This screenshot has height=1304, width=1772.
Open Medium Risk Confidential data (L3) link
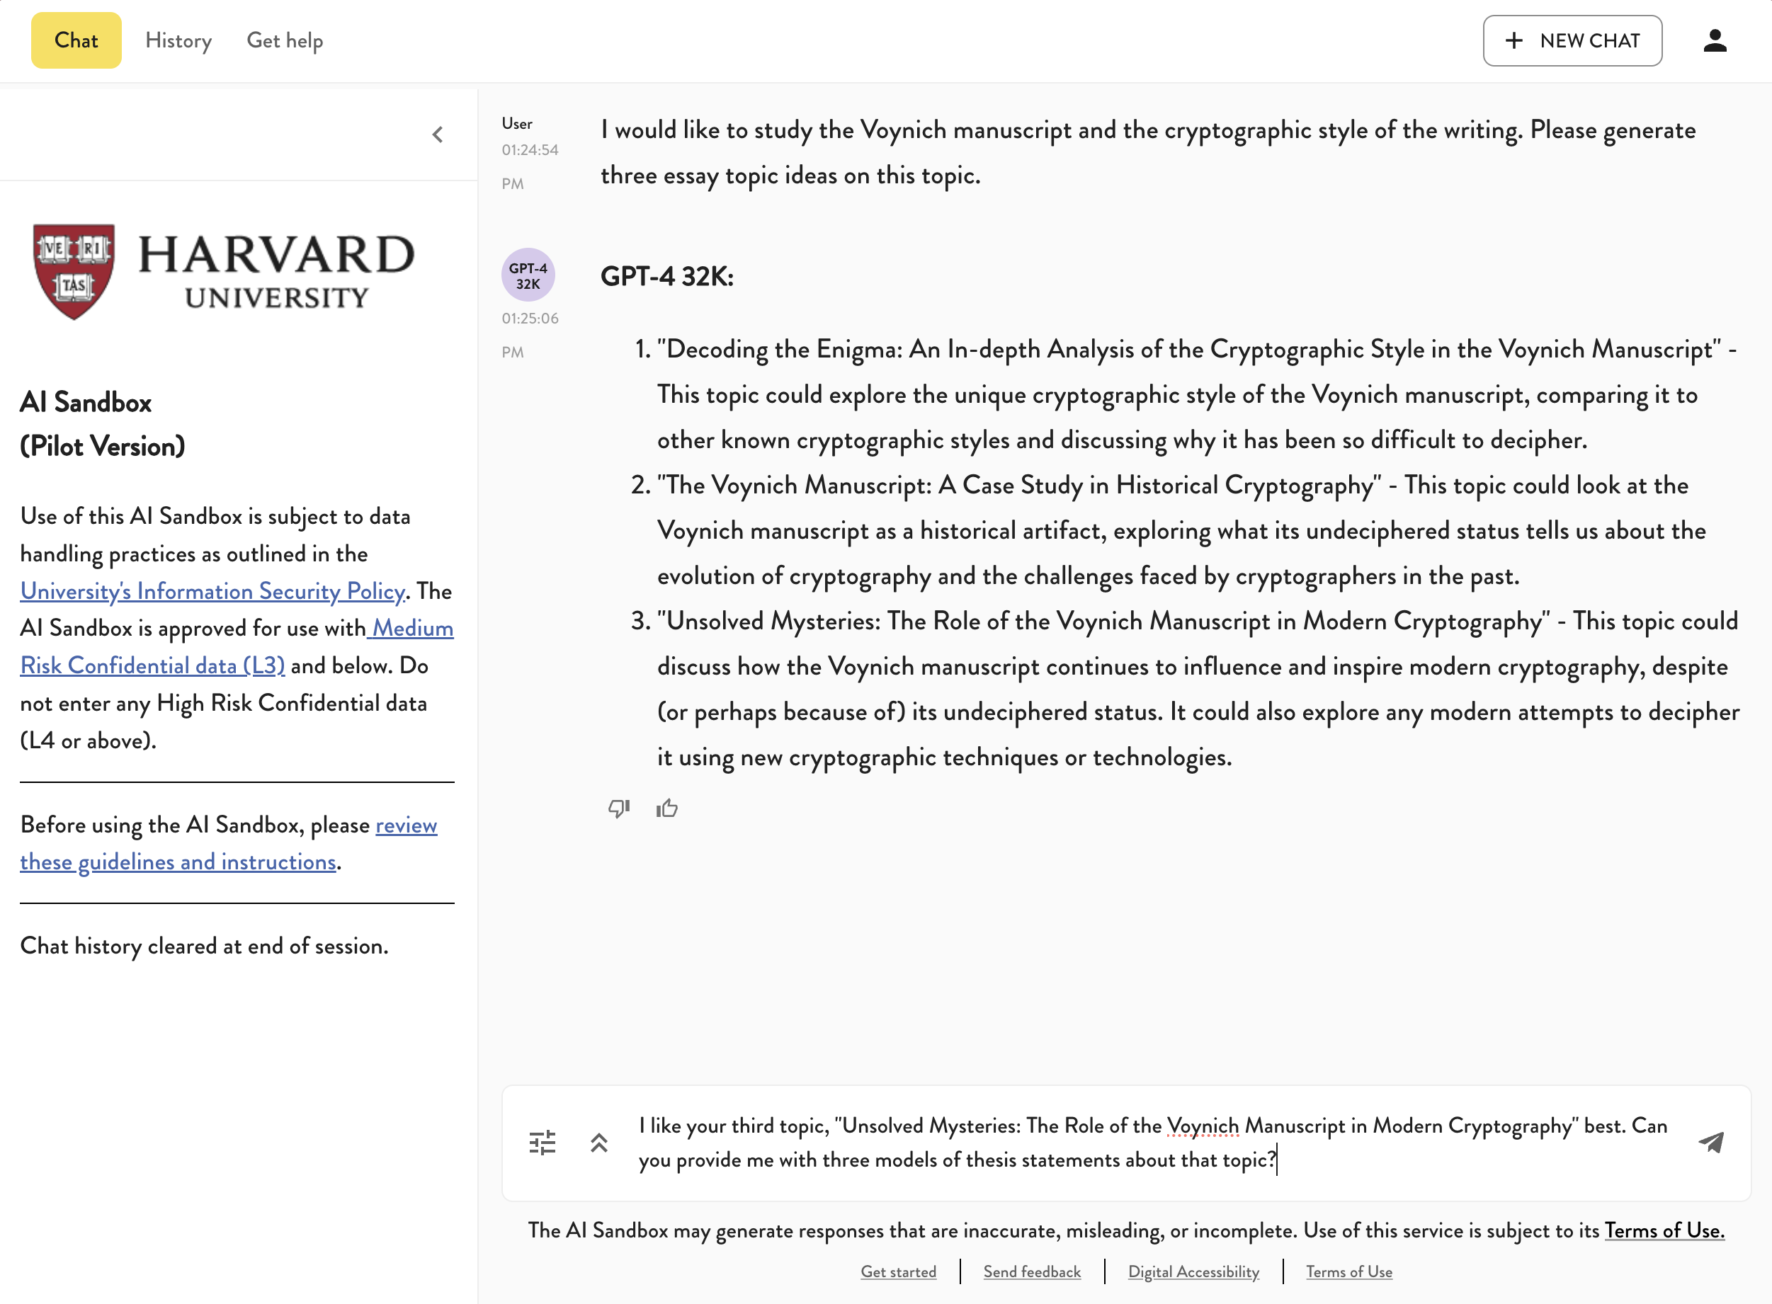pyautogui.click(x=152, y=665)
